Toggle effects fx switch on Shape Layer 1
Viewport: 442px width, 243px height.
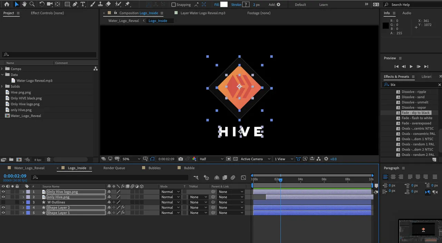tap(123, 213)
